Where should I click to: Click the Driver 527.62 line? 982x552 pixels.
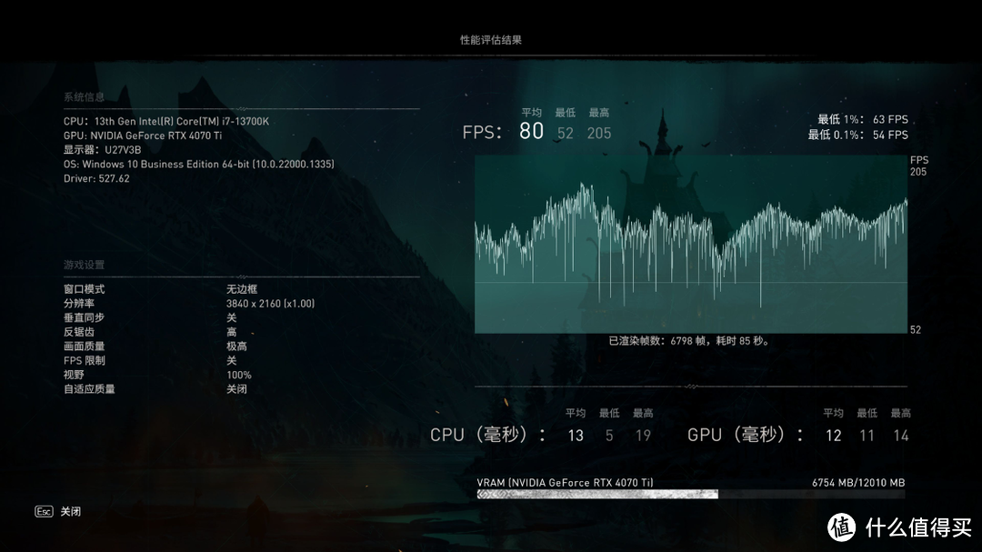coord(96,178)
